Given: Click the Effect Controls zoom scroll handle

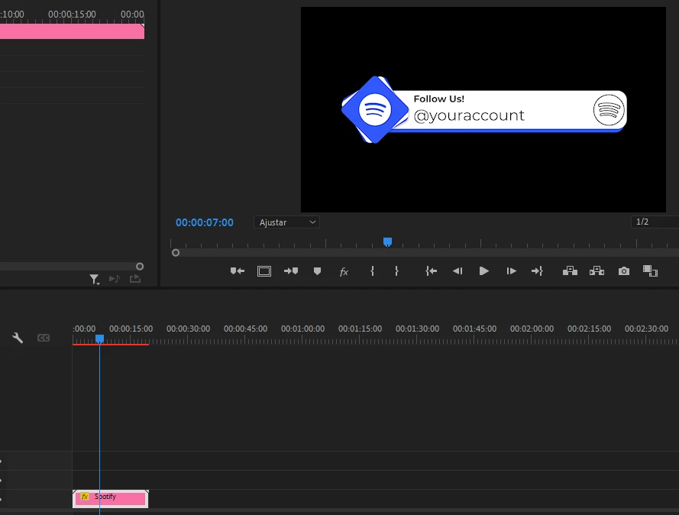Looking at the screenshot, I should point(140,267).
